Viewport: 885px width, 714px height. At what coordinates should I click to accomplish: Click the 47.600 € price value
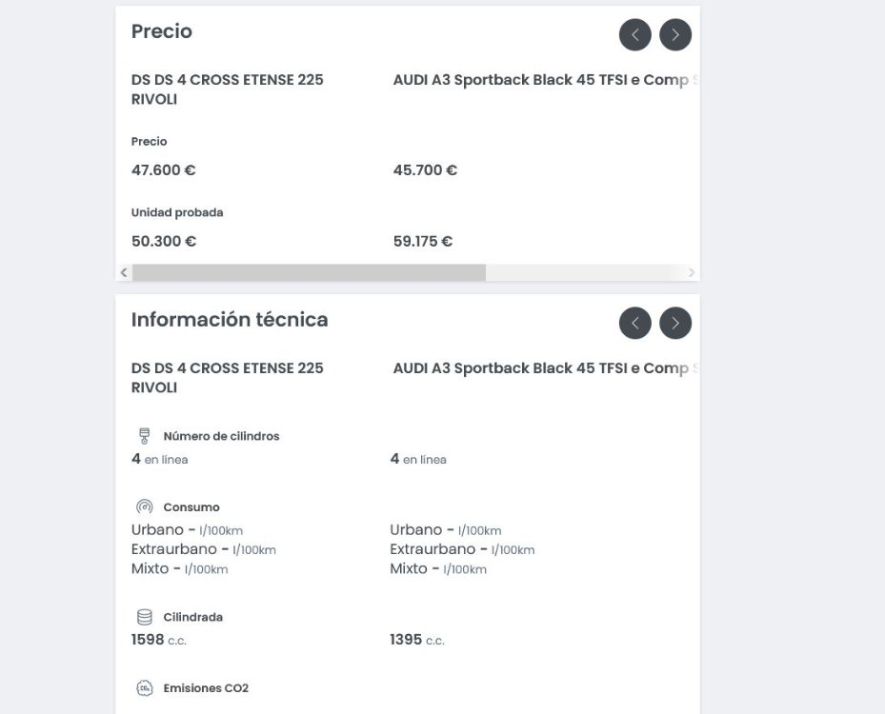click(163, 170)
